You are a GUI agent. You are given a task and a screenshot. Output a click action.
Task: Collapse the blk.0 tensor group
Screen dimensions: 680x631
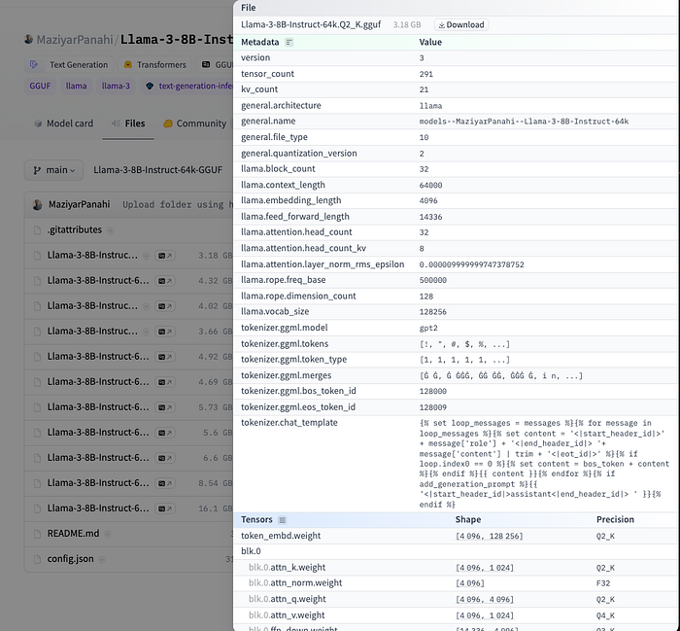pos(251,551)
